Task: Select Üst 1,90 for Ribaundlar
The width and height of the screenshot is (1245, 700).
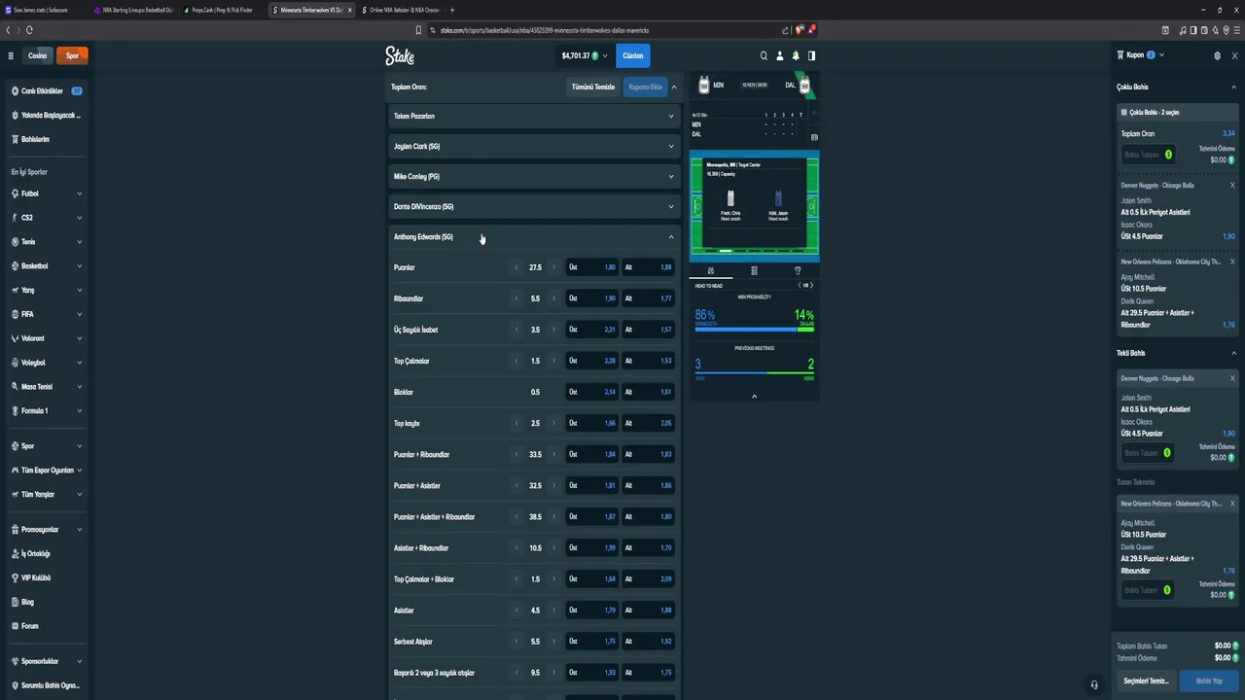Action: 592,298
